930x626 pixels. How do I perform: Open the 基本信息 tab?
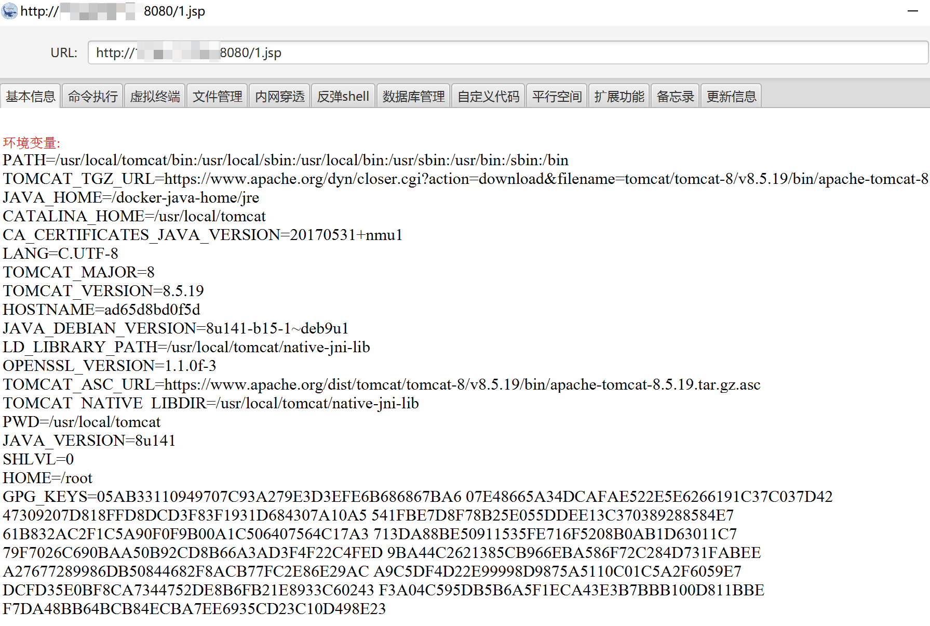click(x=30, y=96)
